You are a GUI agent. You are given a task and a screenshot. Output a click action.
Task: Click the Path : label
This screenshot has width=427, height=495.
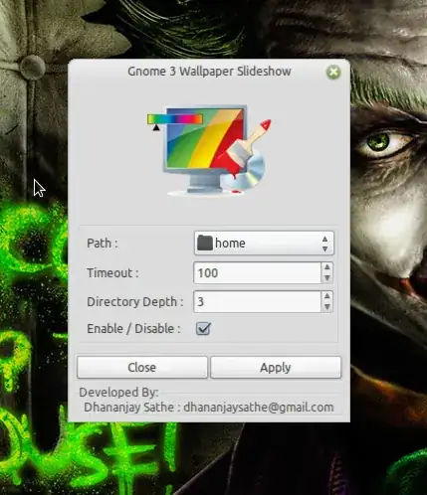(103, 244)
